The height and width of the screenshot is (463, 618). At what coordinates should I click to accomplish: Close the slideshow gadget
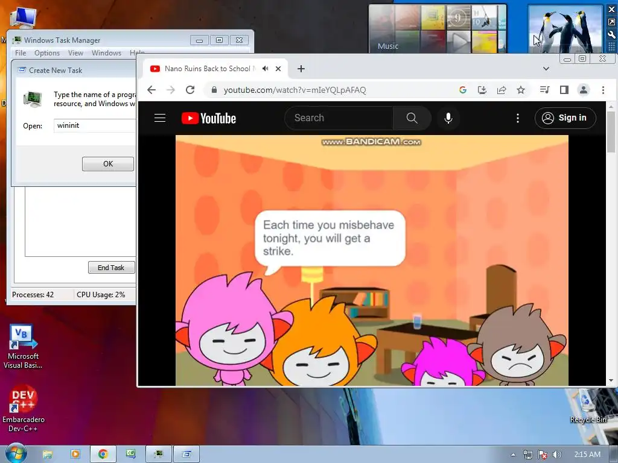click(611, 10)
